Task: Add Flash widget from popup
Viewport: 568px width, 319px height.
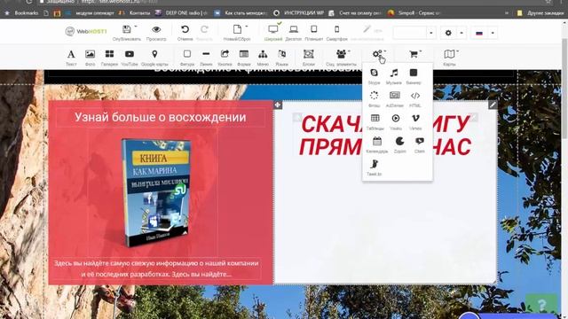Action: 374,99
